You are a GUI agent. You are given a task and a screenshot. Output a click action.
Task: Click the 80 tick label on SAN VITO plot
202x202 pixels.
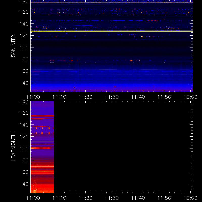(x=26, y=59)
